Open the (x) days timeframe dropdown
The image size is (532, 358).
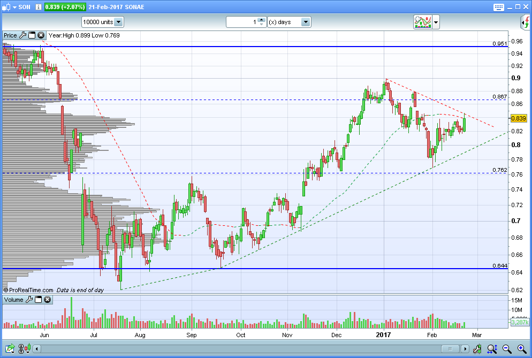click(288, 22)
